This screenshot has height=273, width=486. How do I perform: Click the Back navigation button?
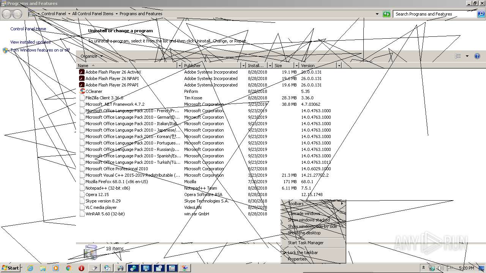[x=7, y=14]
